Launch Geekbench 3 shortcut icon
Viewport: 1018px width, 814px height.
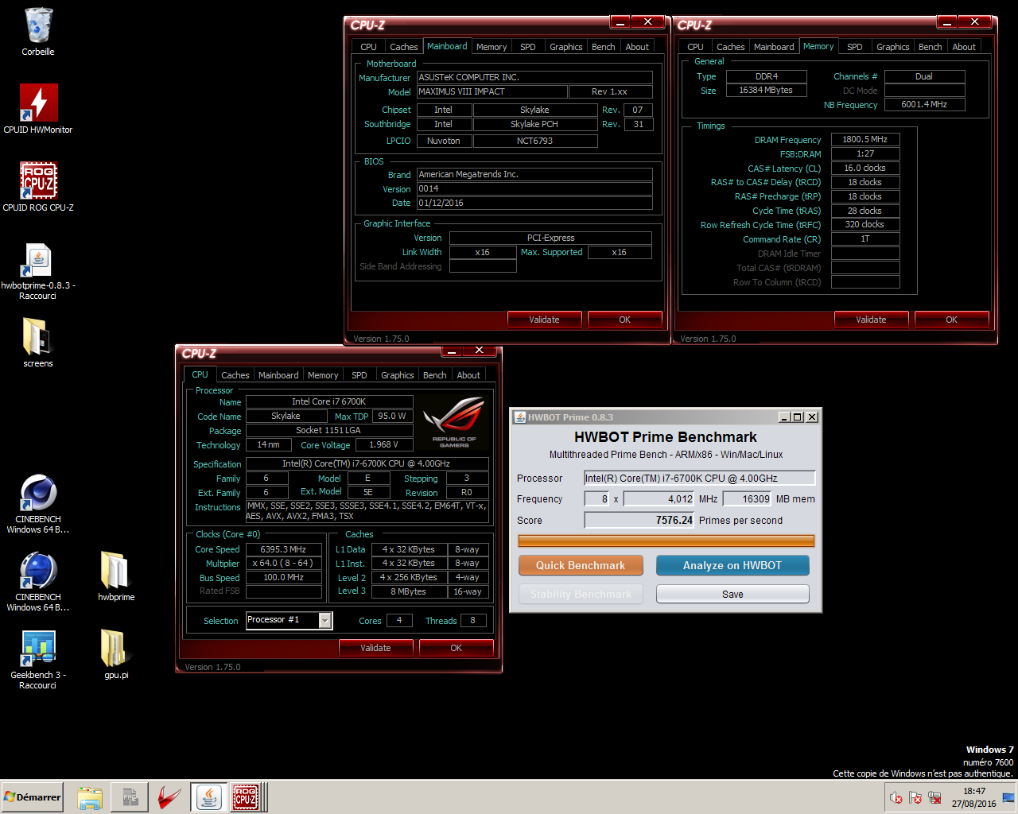(x=38, y=658)
